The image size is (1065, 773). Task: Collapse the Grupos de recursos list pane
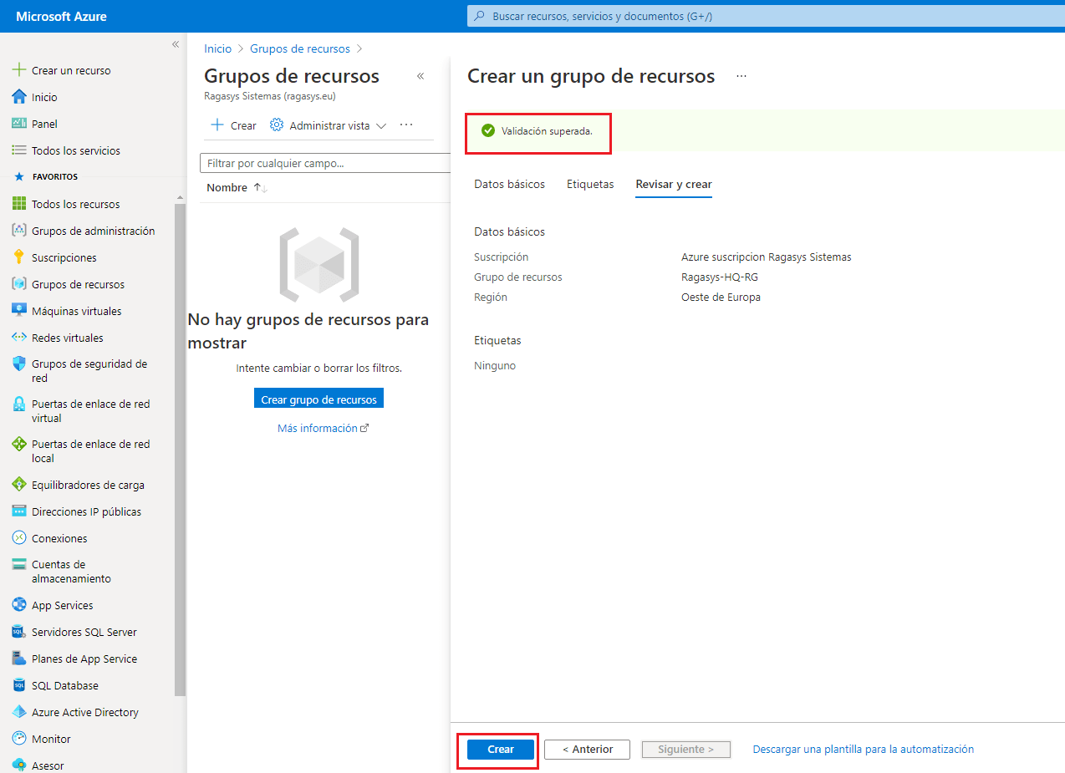click(420, 76)
